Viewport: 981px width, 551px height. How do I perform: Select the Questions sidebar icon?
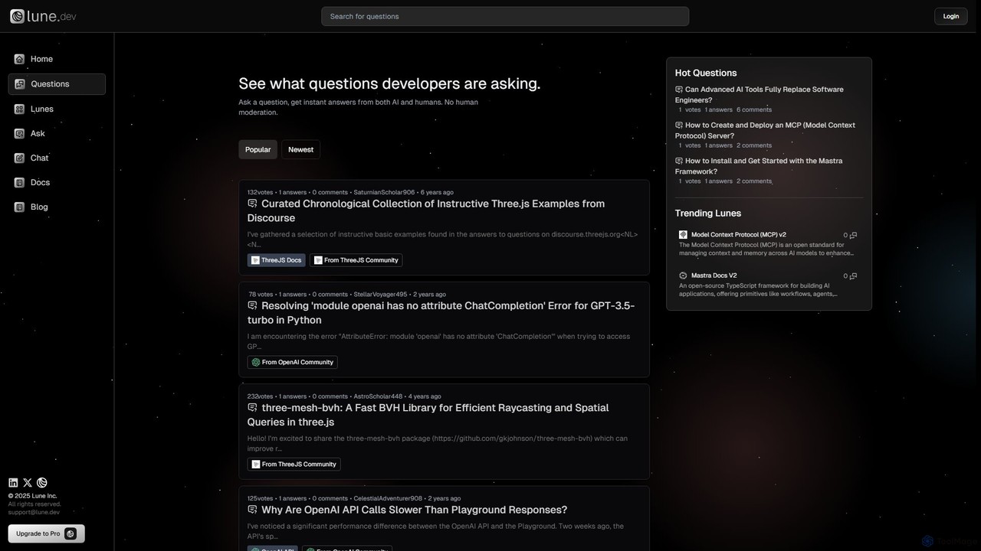pyautogui.click(x=19, y=84)
